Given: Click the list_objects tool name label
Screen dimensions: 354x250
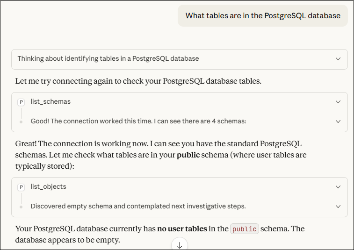Looking at the screenshot, I should 49,187.
